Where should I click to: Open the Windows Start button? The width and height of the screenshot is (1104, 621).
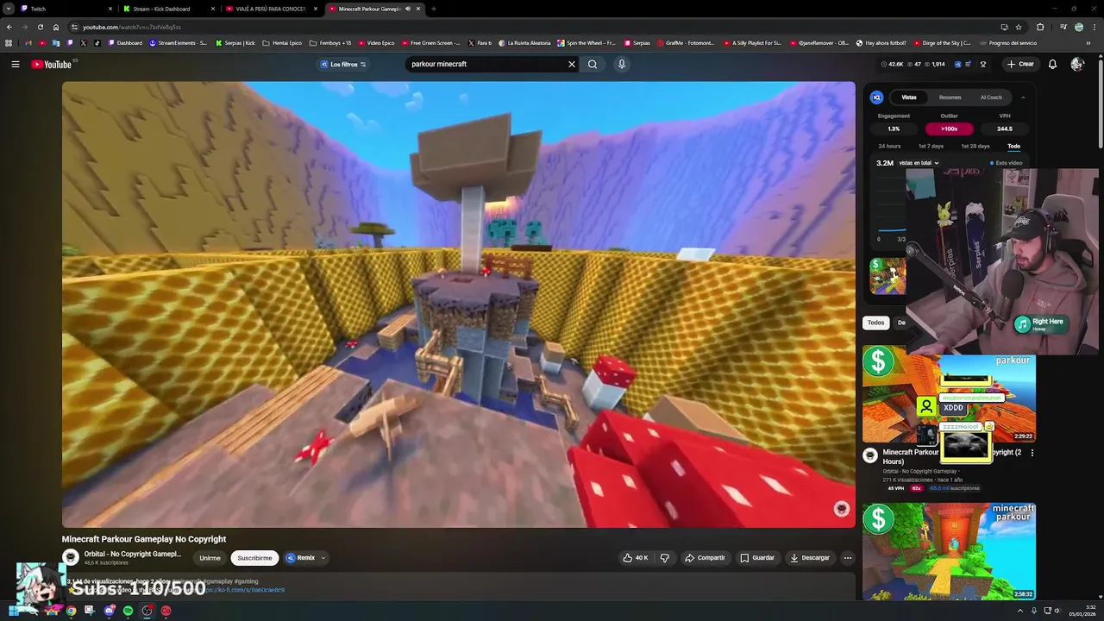coord(14,611)
